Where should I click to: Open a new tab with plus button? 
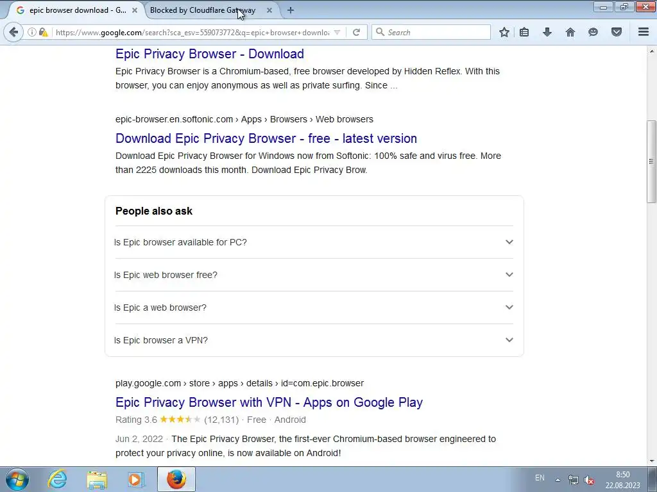[x=291, y=10]
